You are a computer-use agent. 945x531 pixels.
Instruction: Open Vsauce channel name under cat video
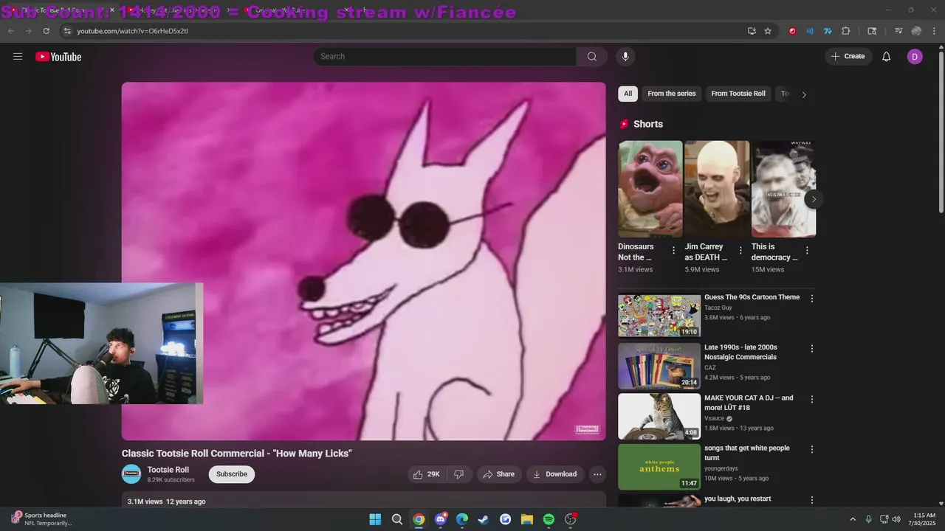pos(715,418)
